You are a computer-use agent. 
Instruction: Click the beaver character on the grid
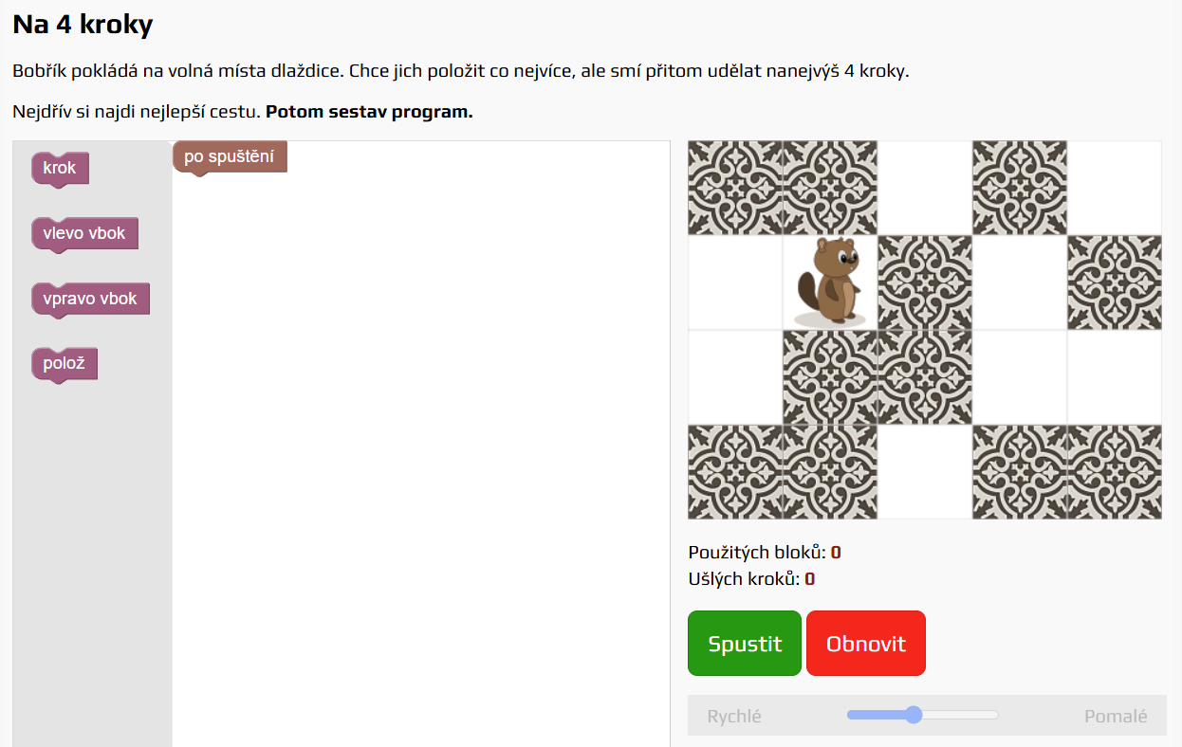(x=830, y=282)
